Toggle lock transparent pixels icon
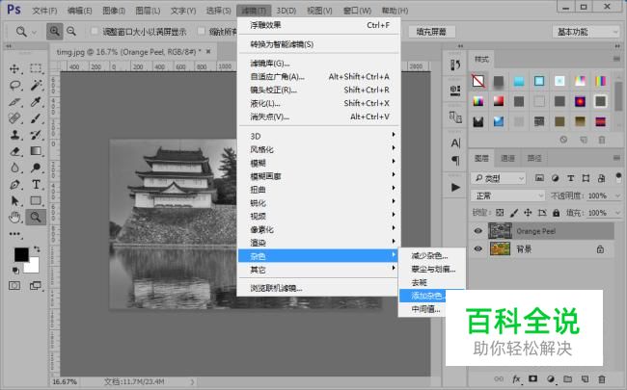 (500, 213)
